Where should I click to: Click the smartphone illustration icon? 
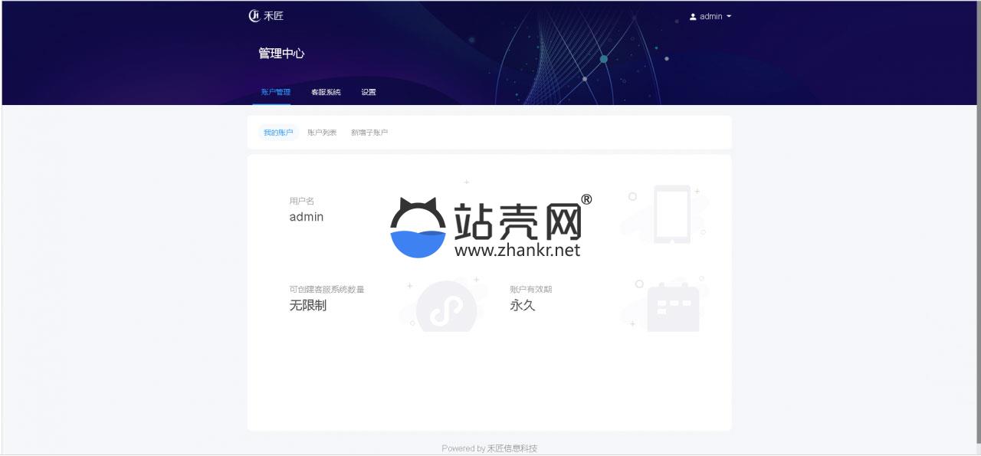[x=671, y=214]
